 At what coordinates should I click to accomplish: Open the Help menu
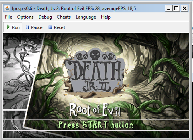click(106, 17)
